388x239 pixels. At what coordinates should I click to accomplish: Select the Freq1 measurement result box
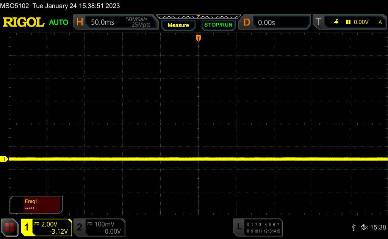[x=36, y=204]
